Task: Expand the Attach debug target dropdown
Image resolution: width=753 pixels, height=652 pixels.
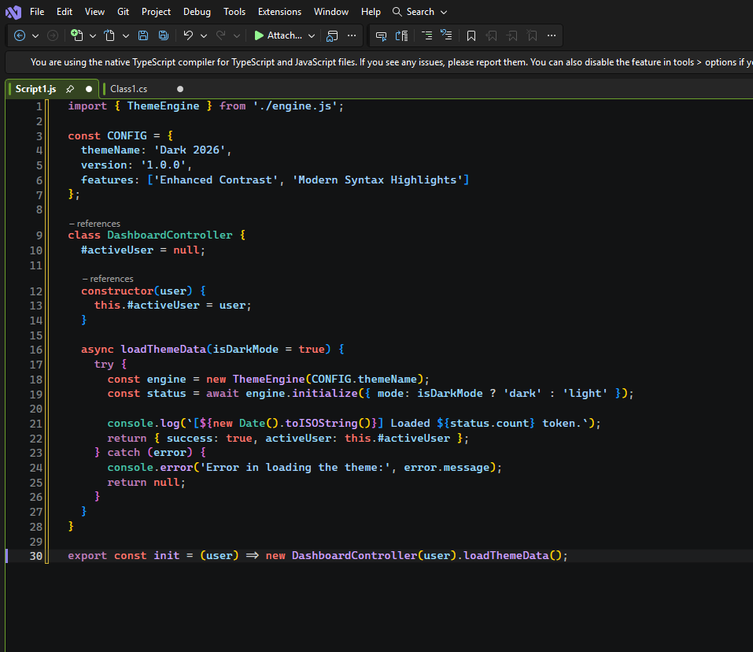Action: (312, 36)
